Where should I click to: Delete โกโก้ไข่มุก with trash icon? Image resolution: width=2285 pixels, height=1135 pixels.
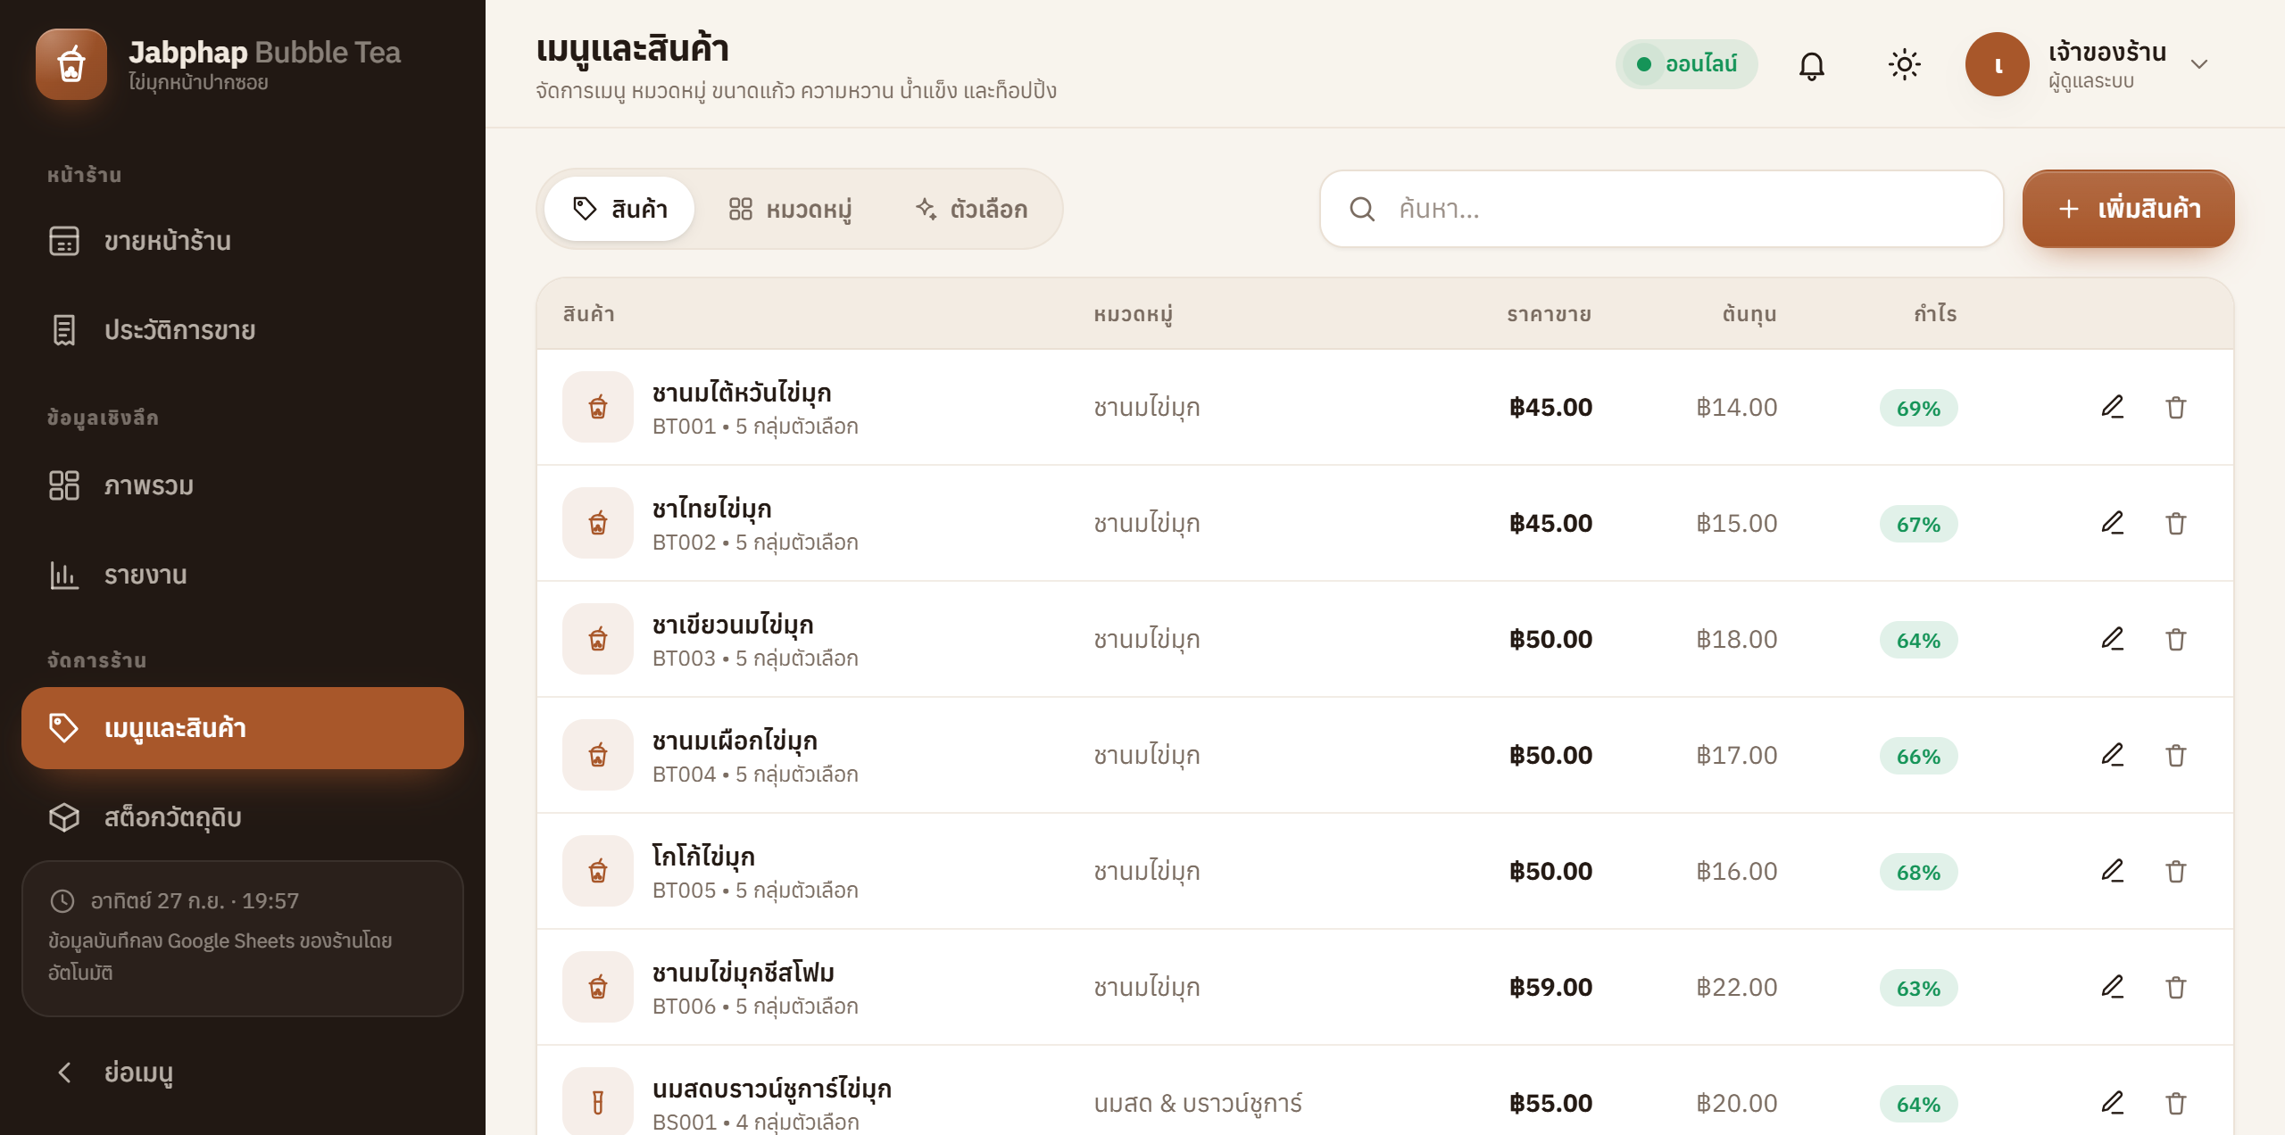point(2176,871)
